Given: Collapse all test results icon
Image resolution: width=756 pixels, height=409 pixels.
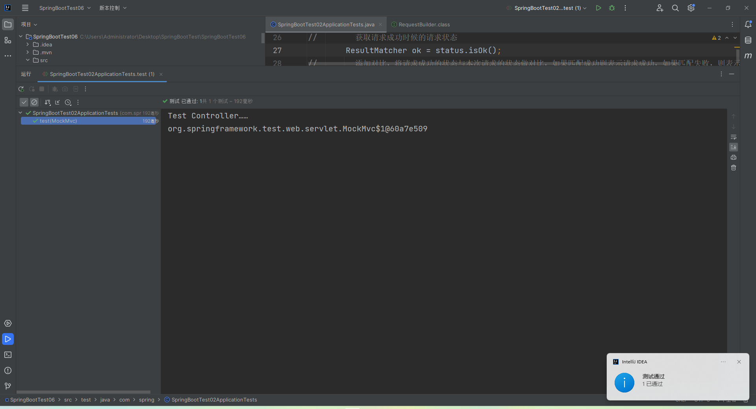Looking at the screenshot, I should tap(57, 102).
